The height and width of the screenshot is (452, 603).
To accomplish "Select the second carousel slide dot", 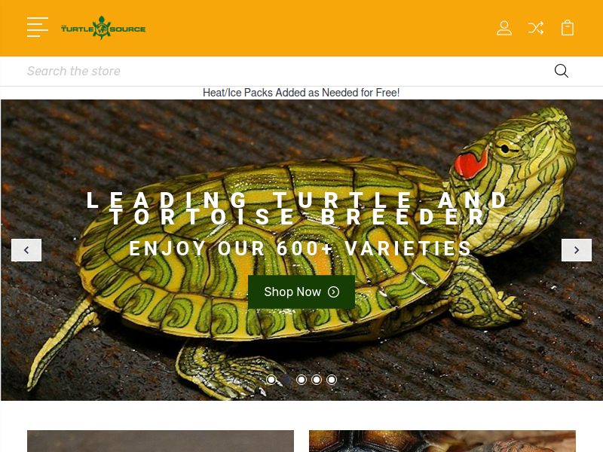I will pos(286,380).
